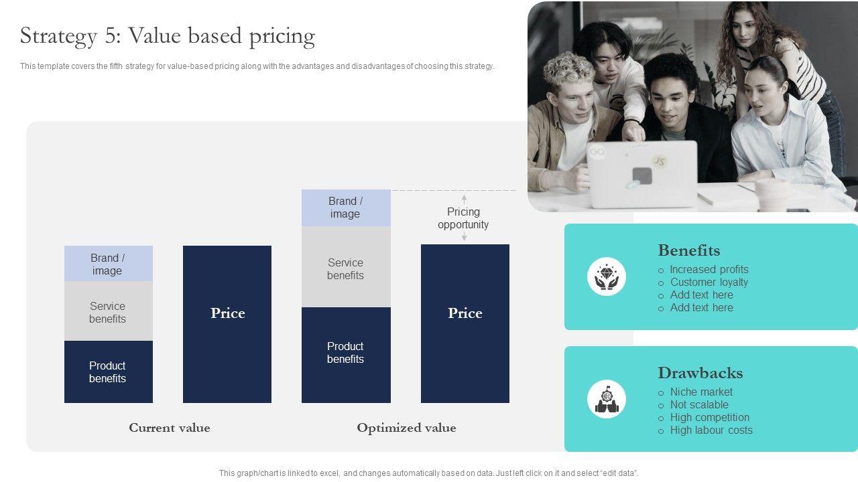858x482 pixels.
Task: Select the Optimized value Price bar
Action: (465, 323)
